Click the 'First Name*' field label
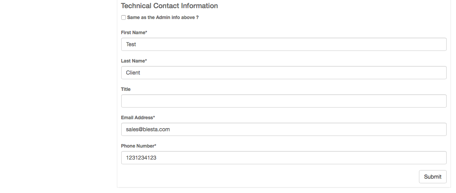 pos(134,33)
